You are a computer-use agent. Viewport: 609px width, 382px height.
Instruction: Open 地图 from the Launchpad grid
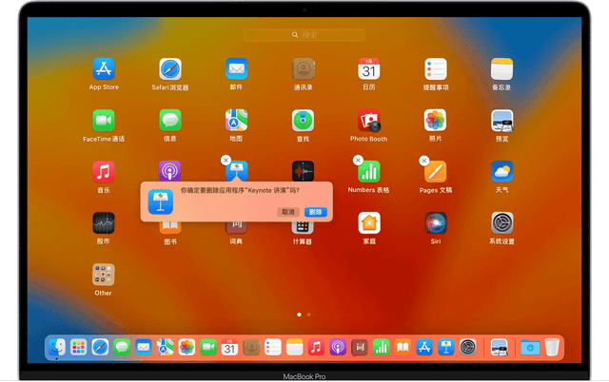[x=237, y=121]
